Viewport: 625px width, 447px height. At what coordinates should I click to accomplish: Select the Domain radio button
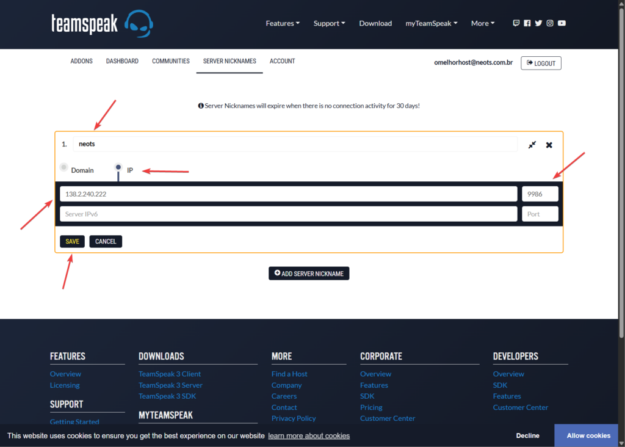(x=63, y=167)
